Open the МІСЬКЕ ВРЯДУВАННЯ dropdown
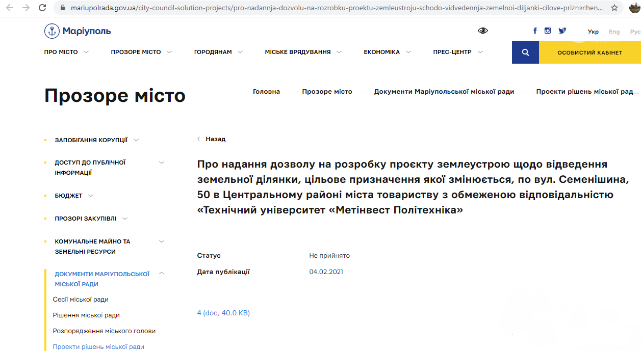The height and width of the screenshot is (351, 642). (303, 52)
